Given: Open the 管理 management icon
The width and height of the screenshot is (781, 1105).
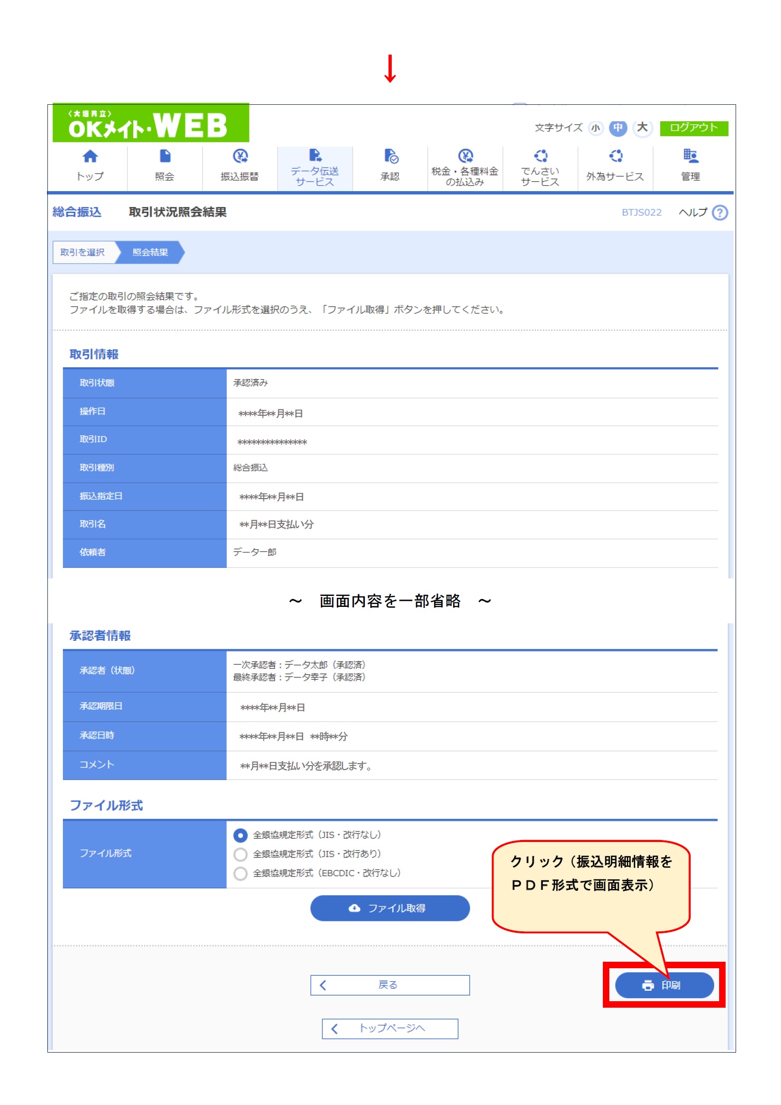Looking at the screenshot, I should (690, 157).
